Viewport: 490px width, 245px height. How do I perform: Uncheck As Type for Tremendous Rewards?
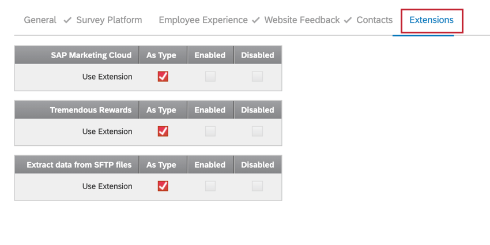[x=163, y=131]
